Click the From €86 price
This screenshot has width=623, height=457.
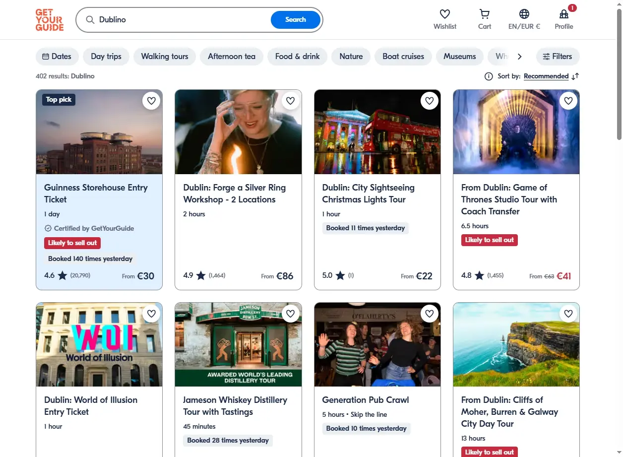point(277,276)
